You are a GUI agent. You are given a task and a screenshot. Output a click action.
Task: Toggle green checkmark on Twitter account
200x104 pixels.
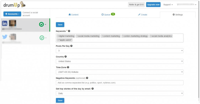pyautogui.click(x=41, y=38)
